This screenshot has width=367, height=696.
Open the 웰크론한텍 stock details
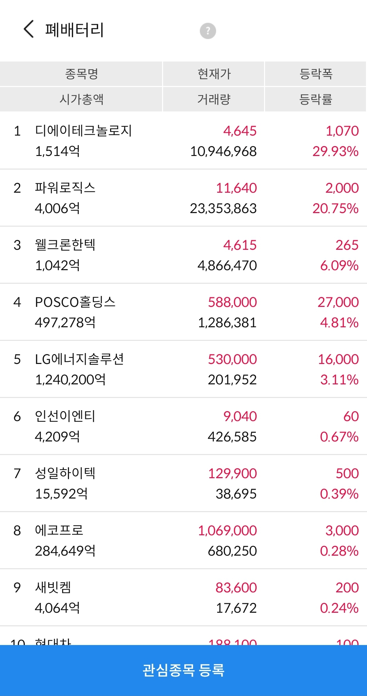tap(183, 255)
